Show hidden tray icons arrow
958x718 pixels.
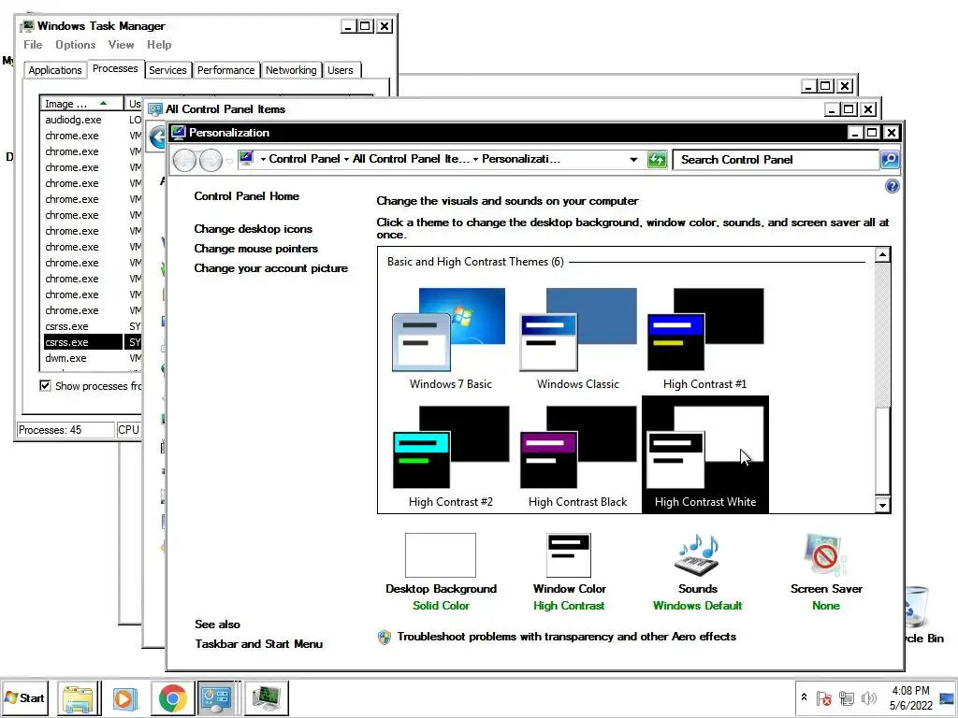pyautogui.click(x=804, y=697)
